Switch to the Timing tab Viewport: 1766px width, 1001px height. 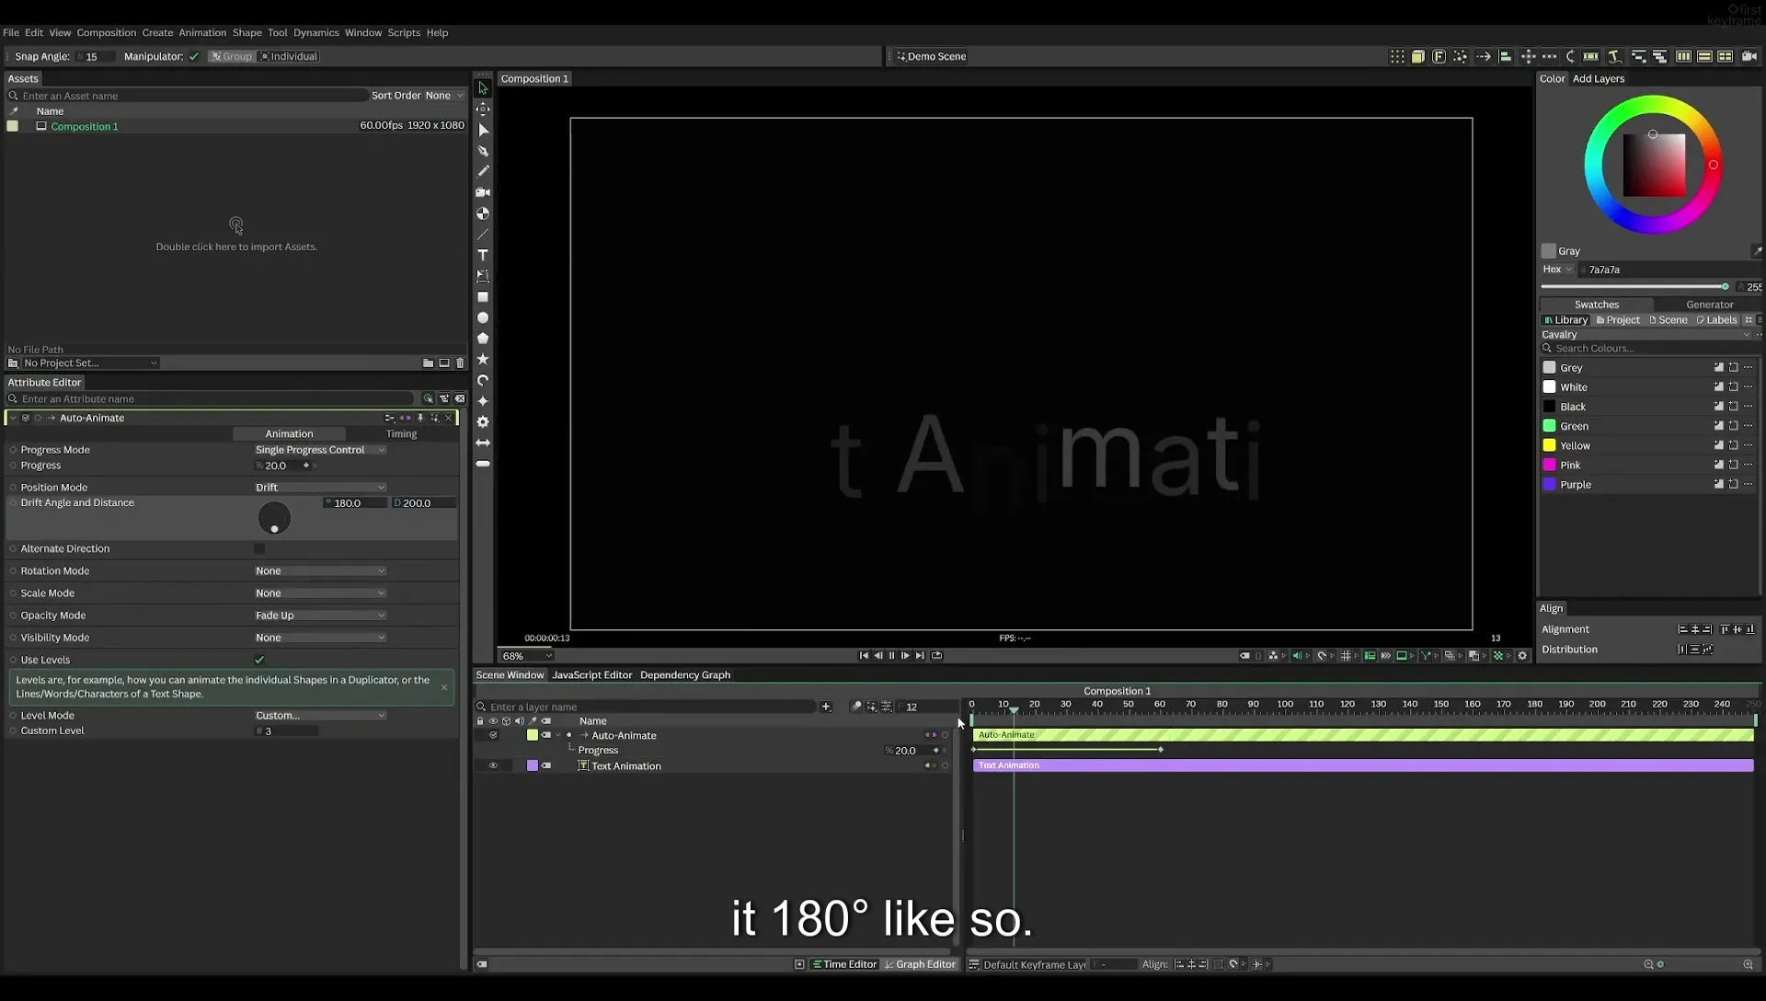pyautogui.click(x=401, y=434)
